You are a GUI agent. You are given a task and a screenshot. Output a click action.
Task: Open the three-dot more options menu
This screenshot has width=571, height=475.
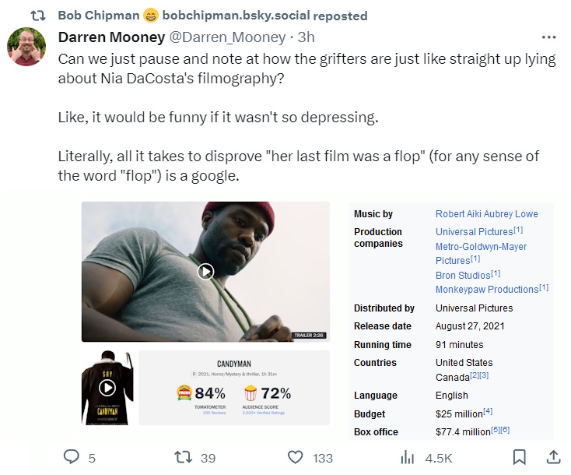click(x=548, y=37)
